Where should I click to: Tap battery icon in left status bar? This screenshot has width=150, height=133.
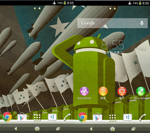click(x=65, y=3)
